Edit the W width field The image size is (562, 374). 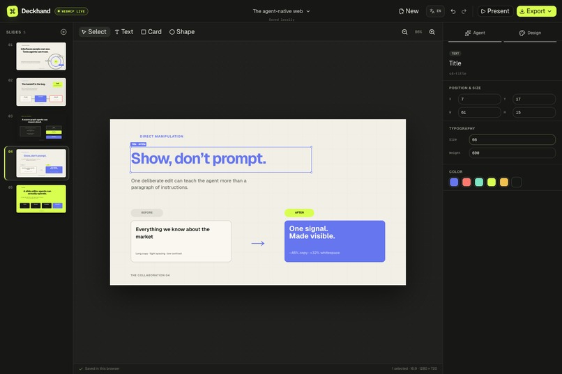[479, 112]
